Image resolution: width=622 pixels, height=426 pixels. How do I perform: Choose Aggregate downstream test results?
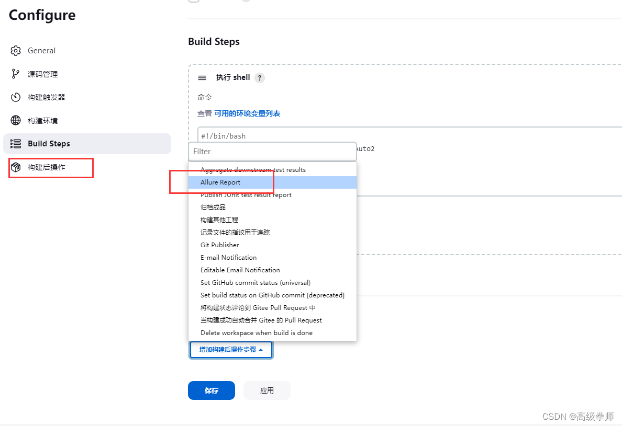click(273, 170)
